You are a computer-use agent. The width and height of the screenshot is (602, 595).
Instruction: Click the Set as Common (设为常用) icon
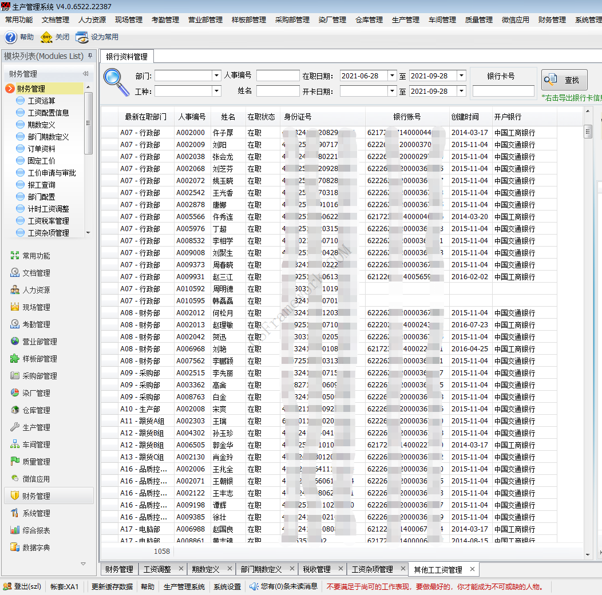[82, 37]
